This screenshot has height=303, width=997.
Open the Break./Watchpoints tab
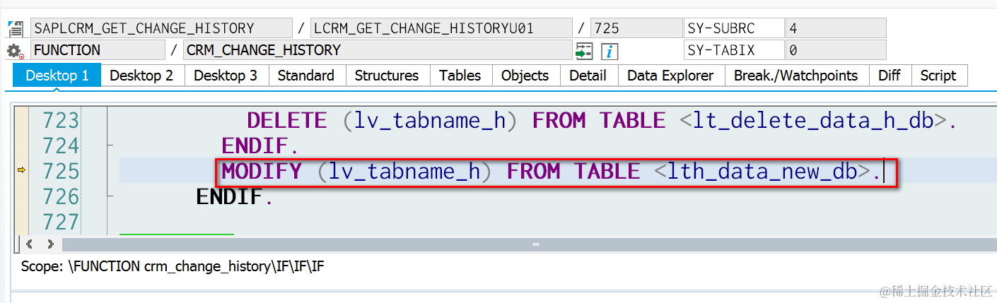click(x=796, y=76)
